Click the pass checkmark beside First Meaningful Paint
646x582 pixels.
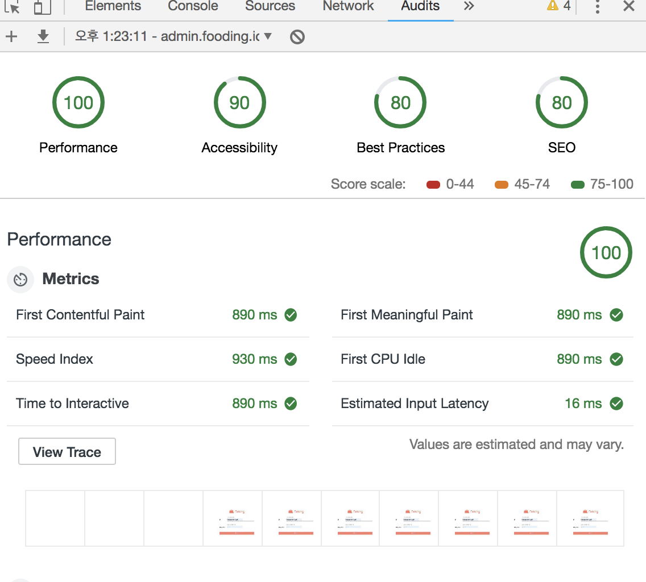tap(616, 315)
